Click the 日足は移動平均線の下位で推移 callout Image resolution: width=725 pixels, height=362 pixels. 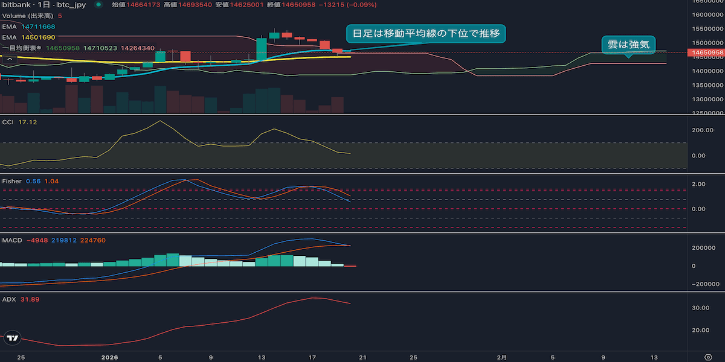pyautogui.click(x=425, y=34)
